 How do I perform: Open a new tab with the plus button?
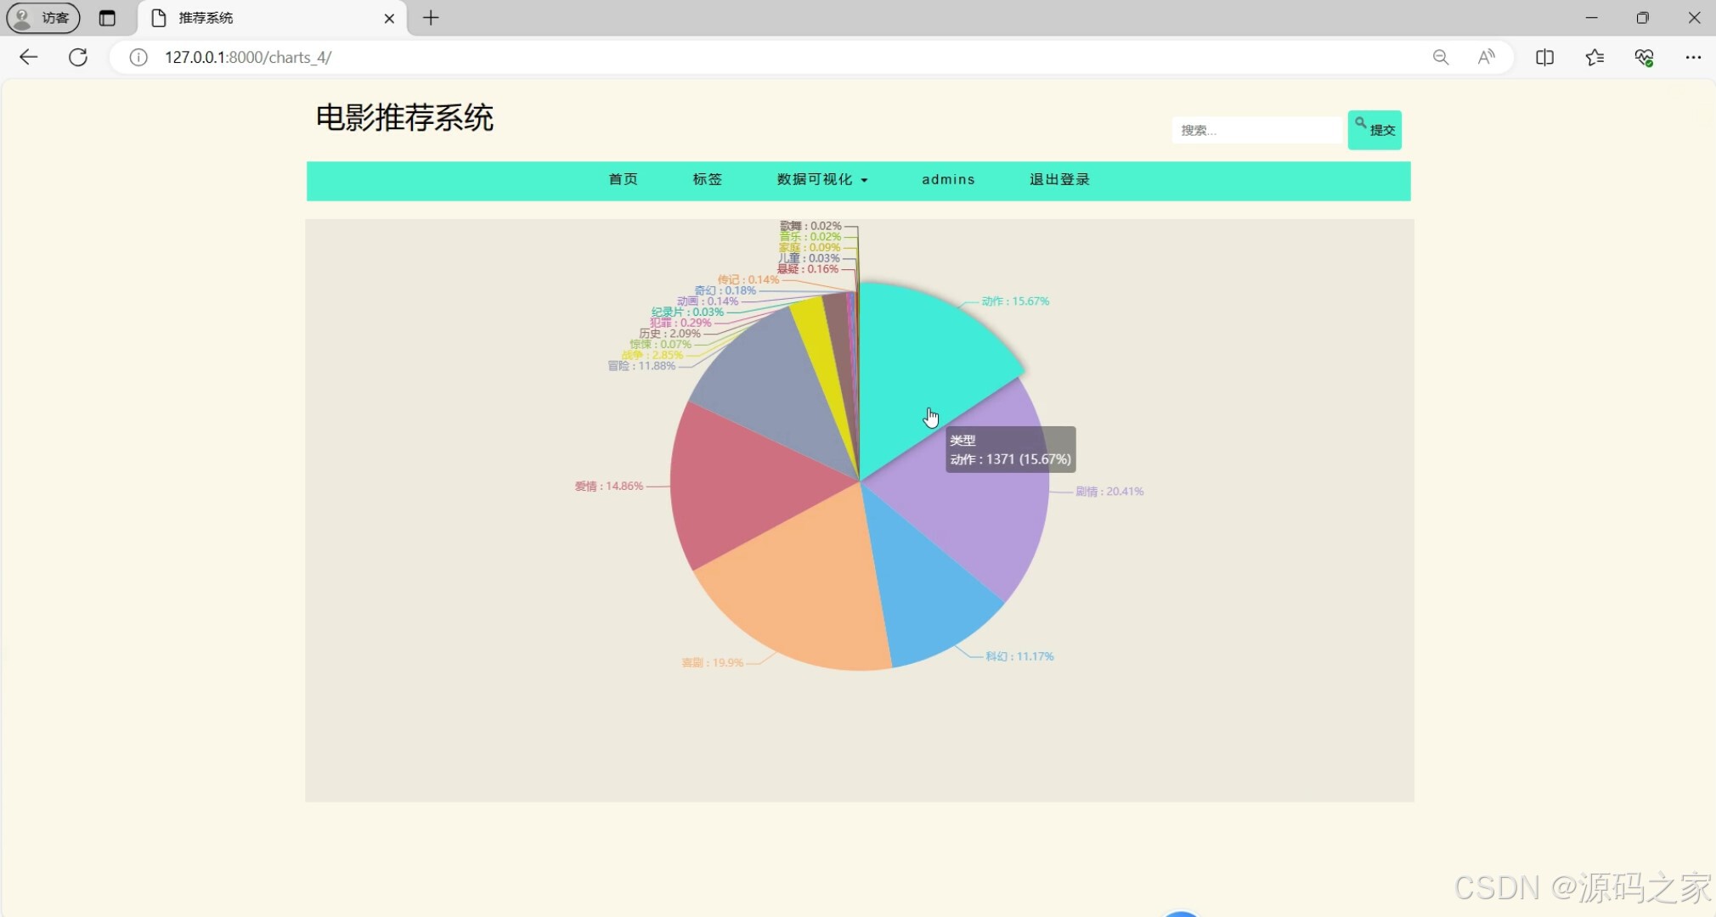(431, 18)
